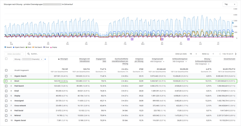Select the Email row checkbox
This screenshot has height=126, width=241.
click(6, 91)
